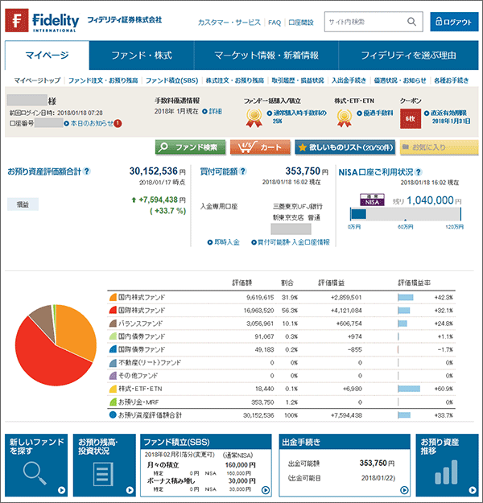Screen dimensions: 483x503
Task: Open マイページトップ submenu item
Action: click(37, 80)
